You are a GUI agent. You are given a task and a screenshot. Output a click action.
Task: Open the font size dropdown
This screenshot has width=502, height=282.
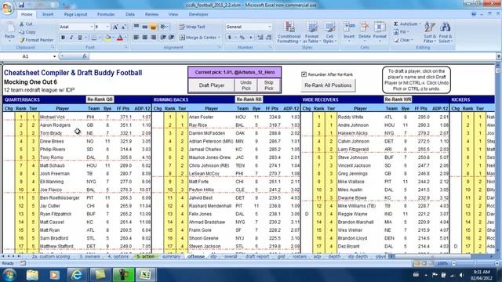point(107,27)
